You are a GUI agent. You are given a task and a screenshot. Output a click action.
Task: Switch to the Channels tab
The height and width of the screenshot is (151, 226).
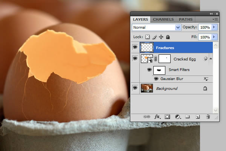pos(163,20)
